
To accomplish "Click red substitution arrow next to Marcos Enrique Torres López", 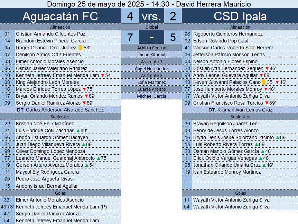I will 84,89.
